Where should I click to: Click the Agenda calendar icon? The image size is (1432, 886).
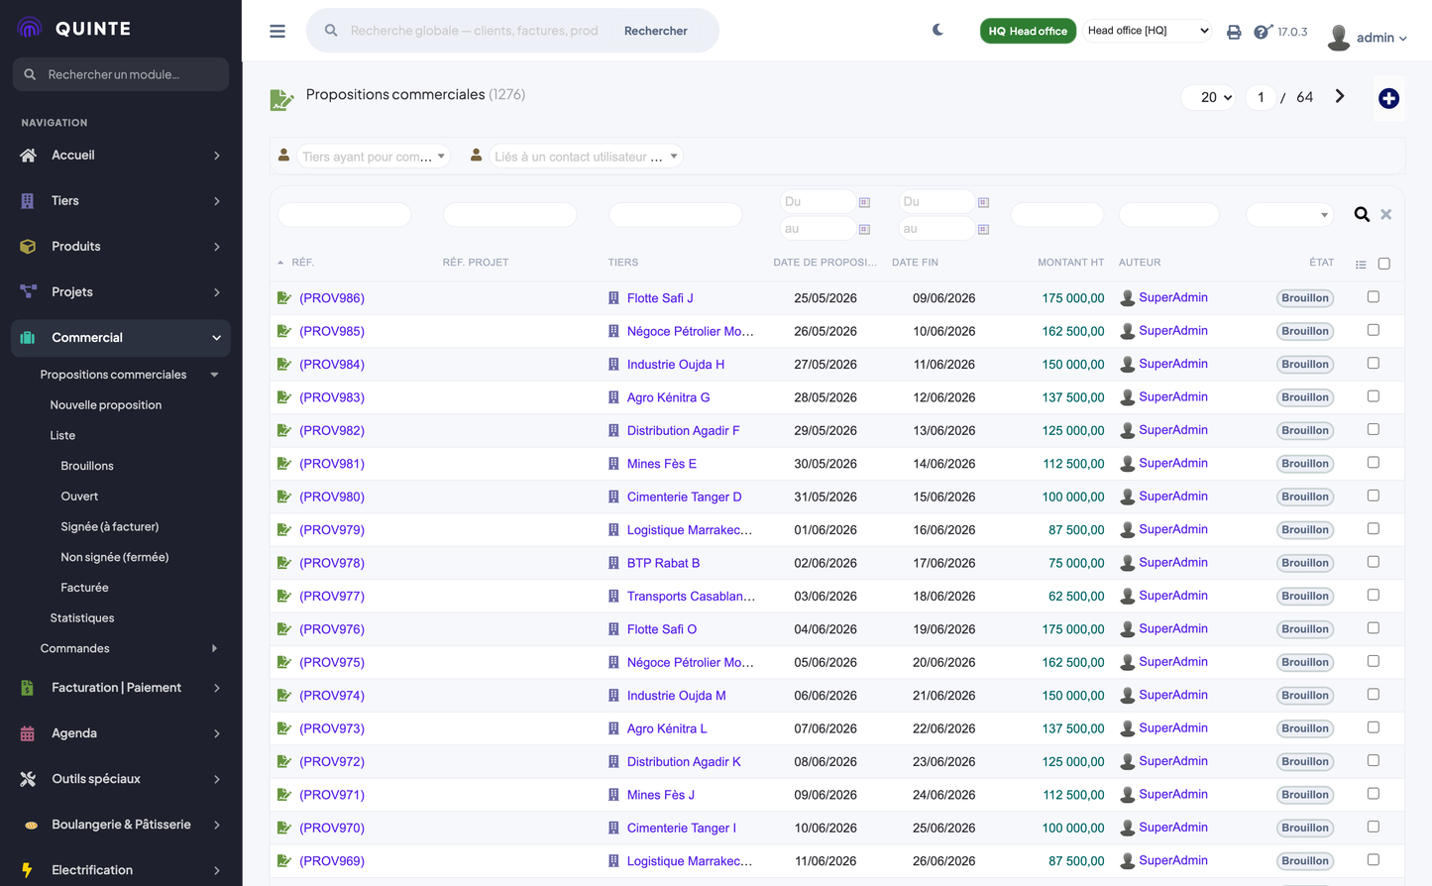pyautogui.click(x=28, y=733)
